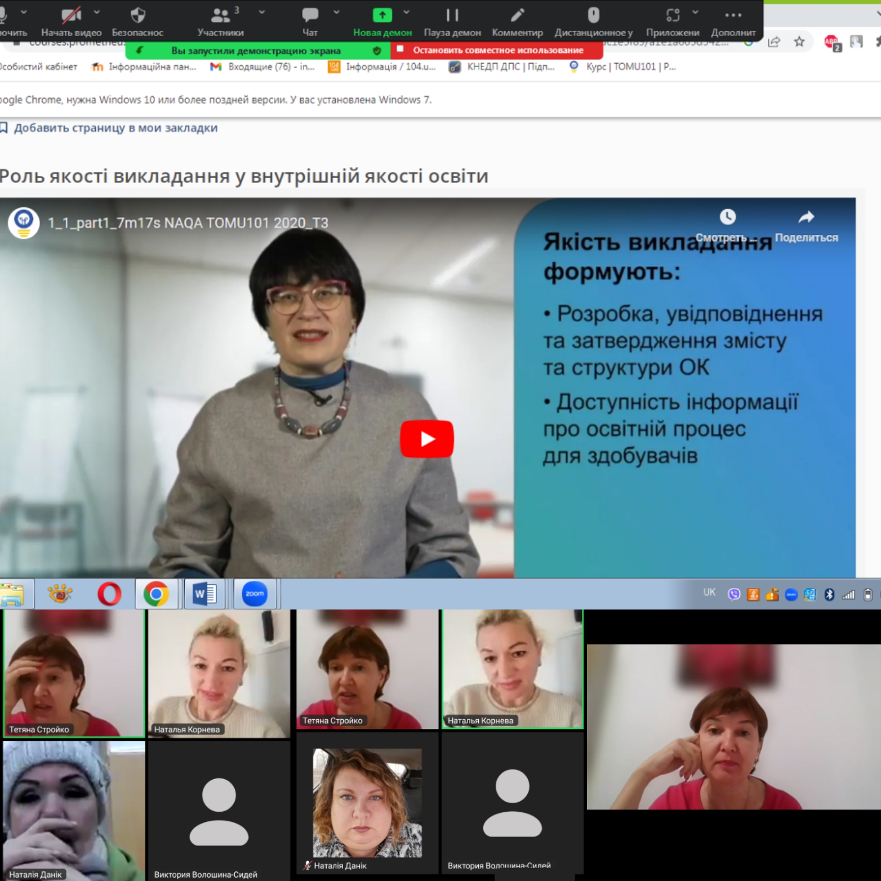Open the Zoom Chat panel

pos(310,15)
